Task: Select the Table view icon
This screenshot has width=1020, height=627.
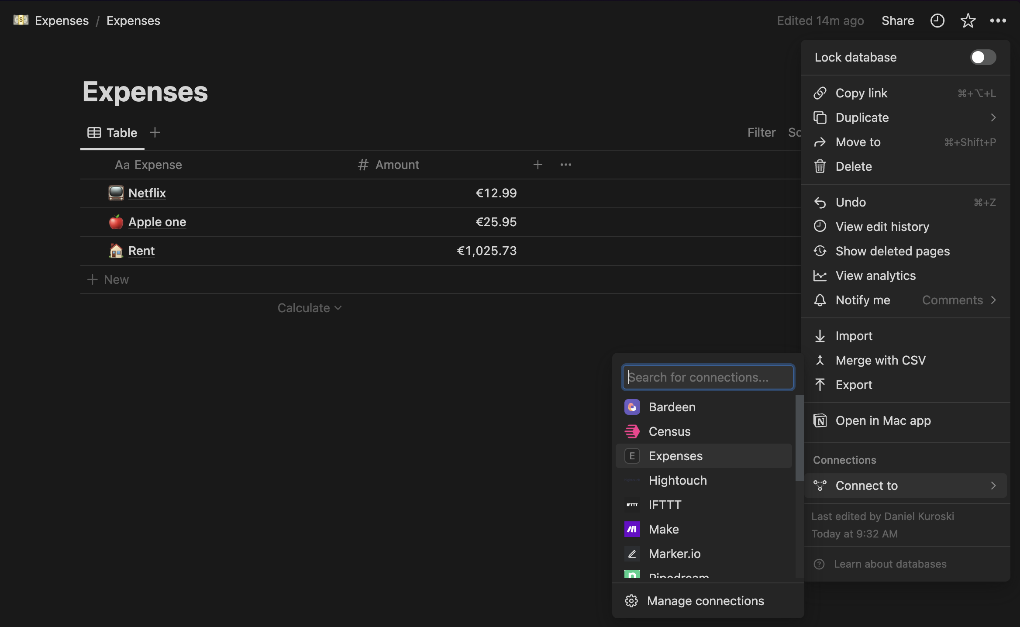Action: tap(94, 133)
